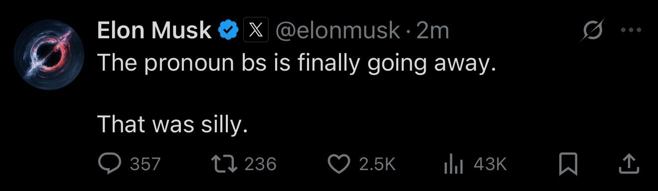Viewport: 658px width, 191px height.
Task: Like the post with heart icon
Action: [339, 164]
